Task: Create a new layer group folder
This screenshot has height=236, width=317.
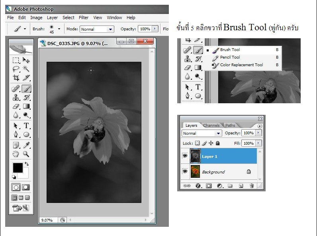Action: pyautogui.click(x=230, y=186)
